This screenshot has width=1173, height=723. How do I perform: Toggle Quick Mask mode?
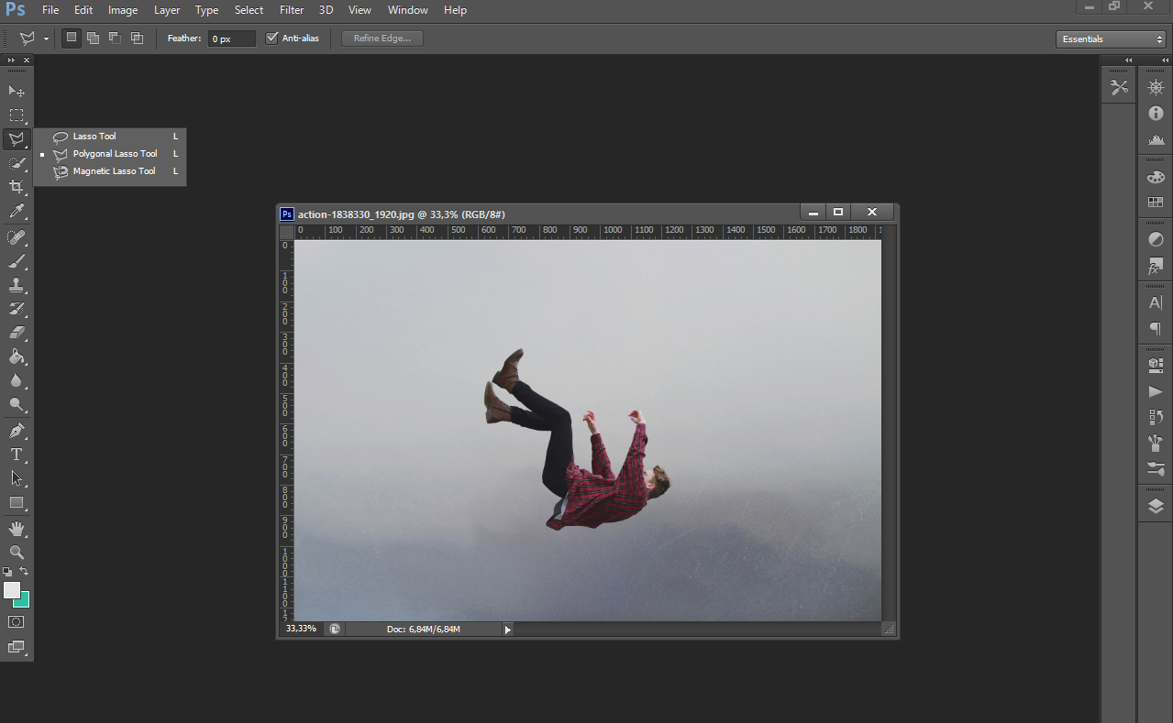(17, 622)
